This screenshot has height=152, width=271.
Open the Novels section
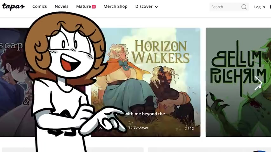(x=62, y=6)
